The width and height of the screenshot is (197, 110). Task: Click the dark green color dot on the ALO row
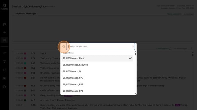[x=25, y=100]
